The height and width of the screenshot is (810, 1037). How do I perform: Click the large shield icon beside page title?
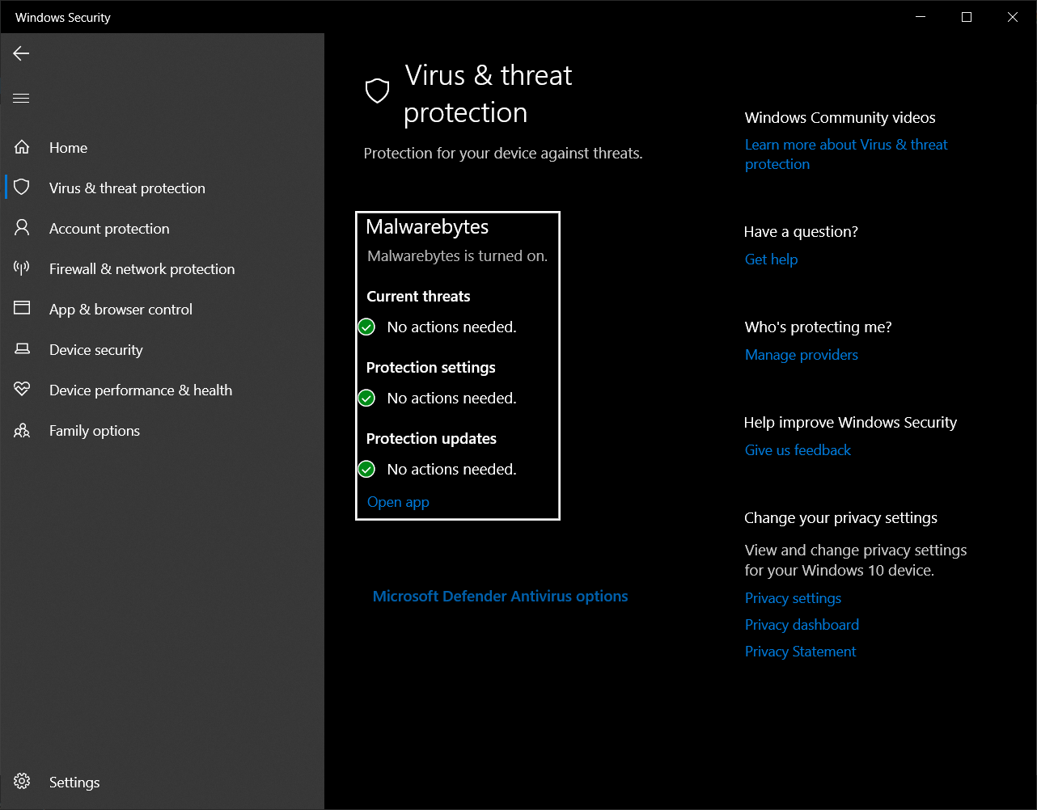coord(378,91)
